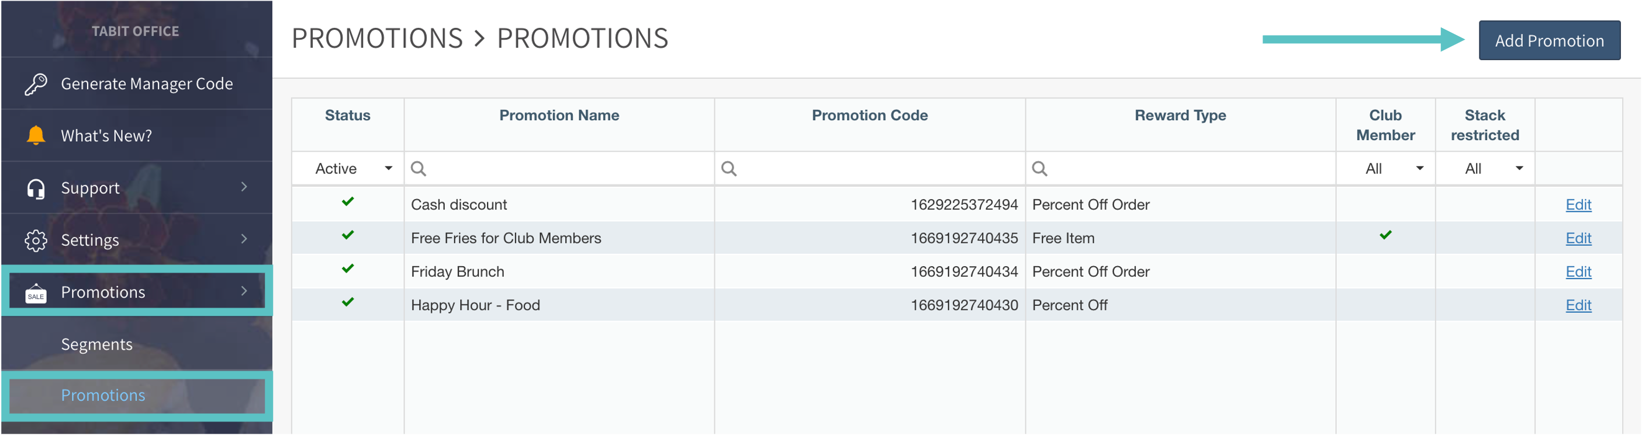Open the Active status filter dropdown
Viewport: 1642px width, 436px height.
tap(388, 169)
